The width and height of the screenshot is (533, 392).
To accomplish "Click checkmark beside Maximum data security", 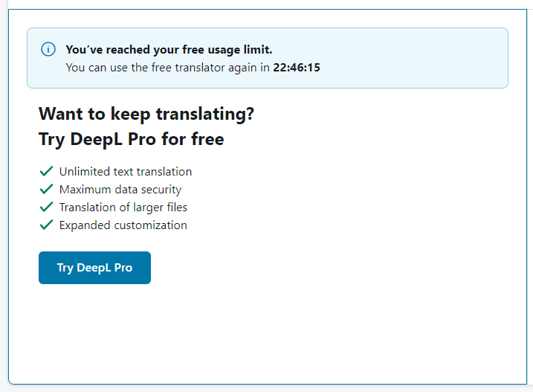I will click(46, 189).
